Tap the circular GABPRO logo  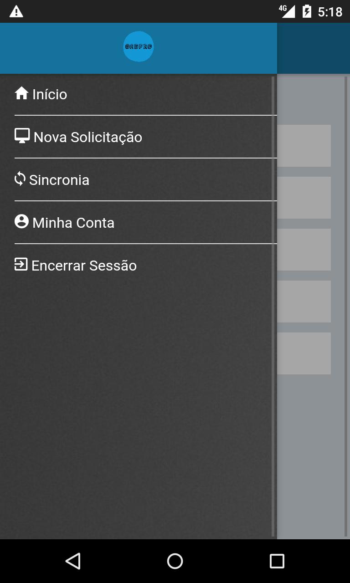pyautogui.click(x=139, y=46)
